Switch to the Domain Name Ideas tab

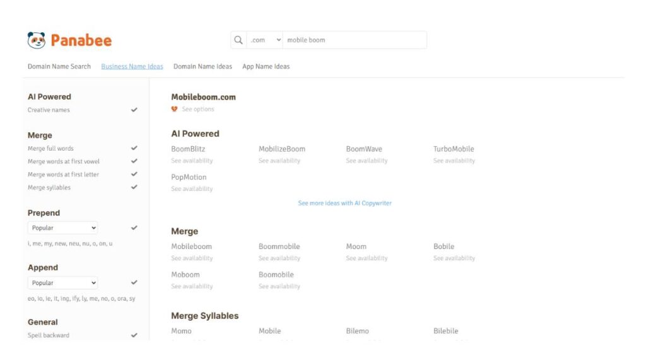tap(203, 66)
